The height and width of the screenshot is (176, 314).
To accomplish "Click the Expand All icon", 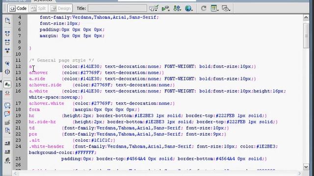I will click(x=7, y=51).
